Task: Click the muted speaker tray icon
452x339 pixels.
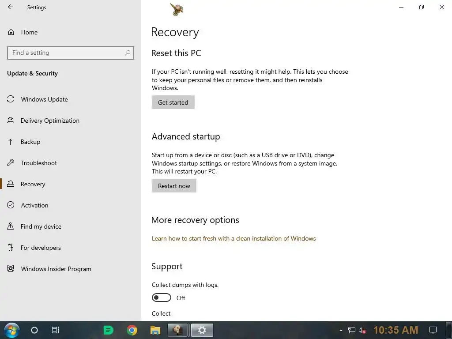Action: [362, 330]
